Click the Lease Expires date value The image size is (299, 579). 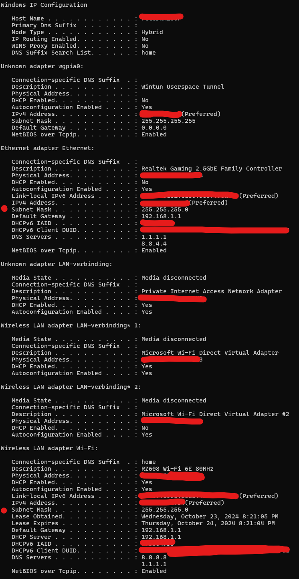(x=208, y=523)
